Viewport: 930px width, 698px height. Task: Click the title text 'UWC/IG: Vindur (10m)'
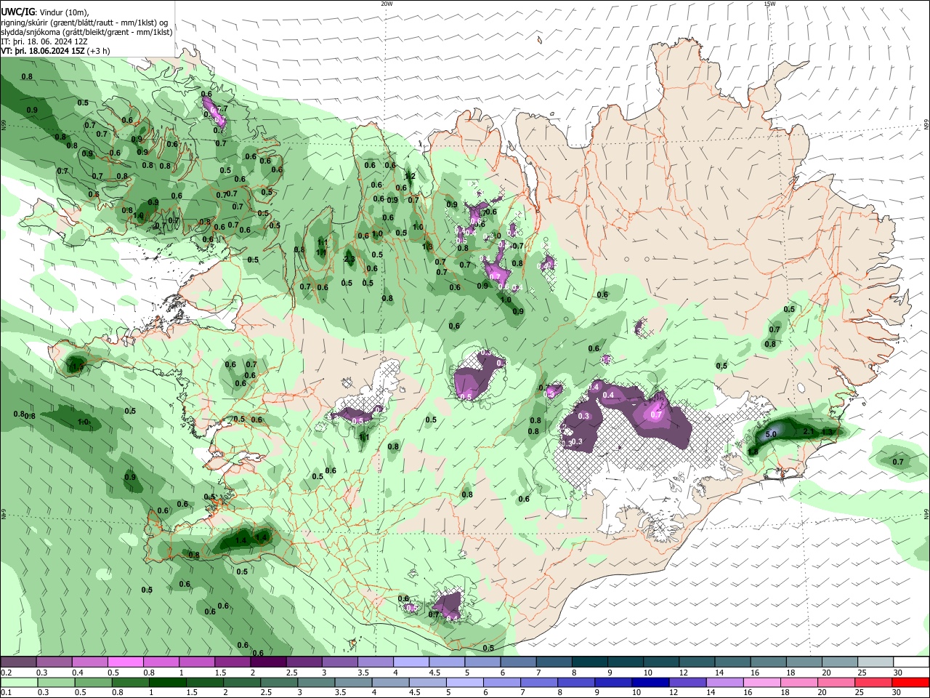pyautogui.click(x=45, y=12)
